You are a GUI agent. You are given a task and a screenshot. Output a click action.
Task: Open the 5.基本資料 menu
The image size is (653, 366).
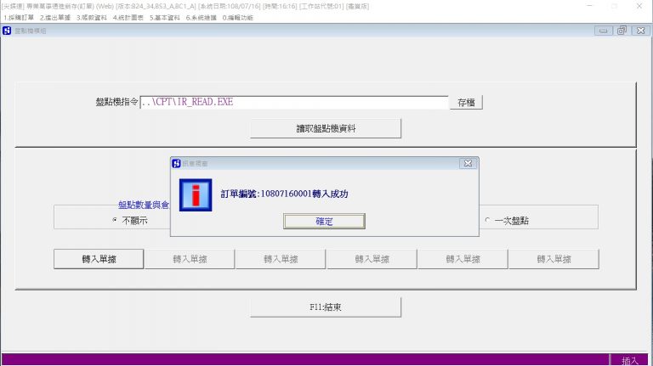pyautogui.click(x=165, y=18)
